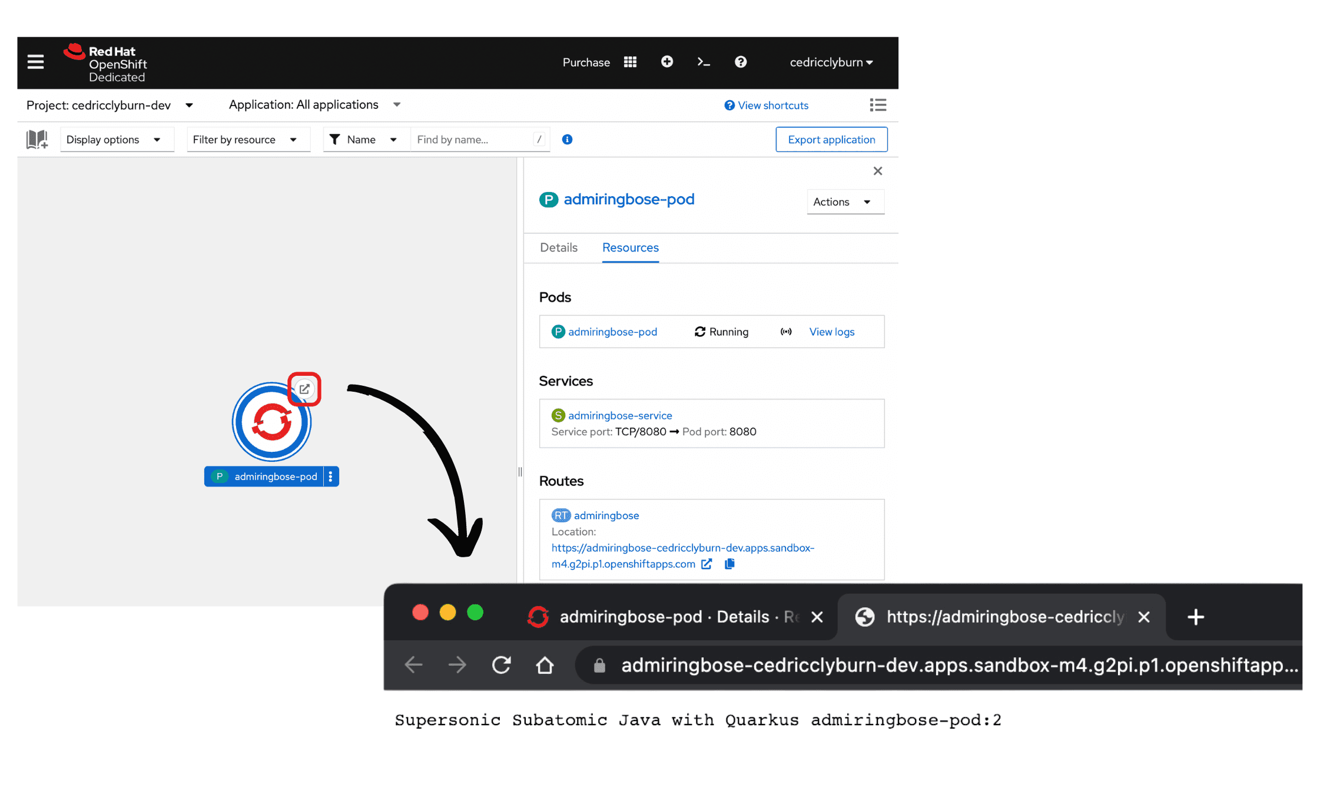The image size is (1320, 807).
Task: Click the add quick start catalog icon
Action: (x=37, y=140)
